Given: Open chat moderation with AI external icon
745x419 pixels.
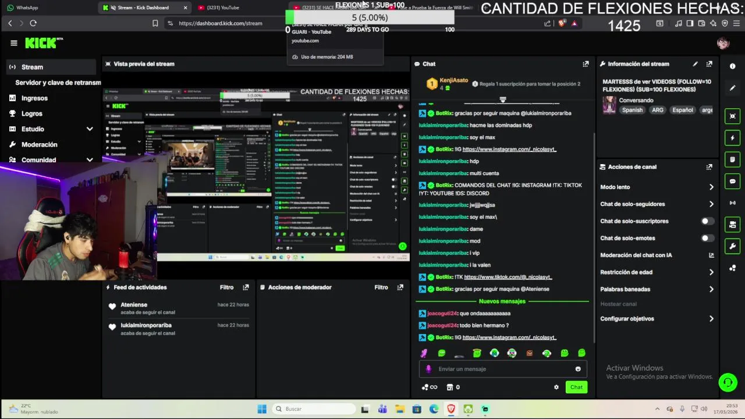Looking at the screenshot, I should [x=711, y=255].
